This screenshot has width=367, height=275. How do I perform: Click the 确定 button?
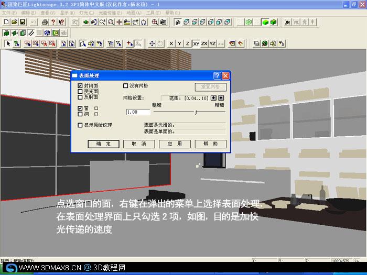(103, 144)
